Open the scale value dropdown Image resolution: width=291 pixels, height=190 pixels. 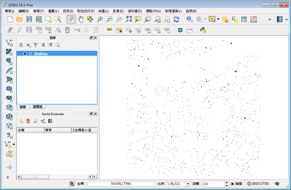[188, 183]
